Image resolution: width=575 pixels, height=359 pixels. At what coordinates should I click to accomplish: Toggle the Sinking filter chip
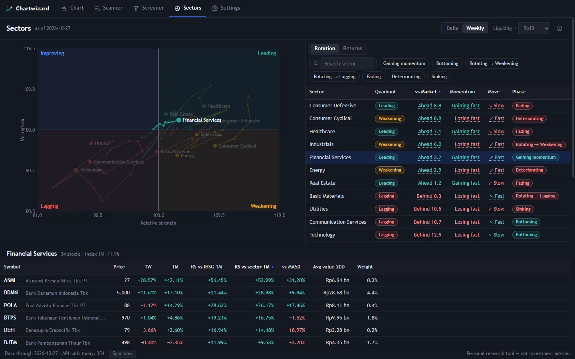pos(439,77)
